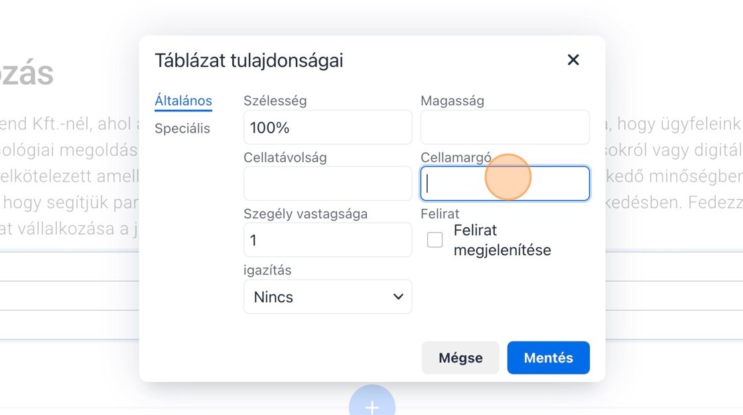
Task: Click the focused Cellamargó input field
Action: coord(505,184)
